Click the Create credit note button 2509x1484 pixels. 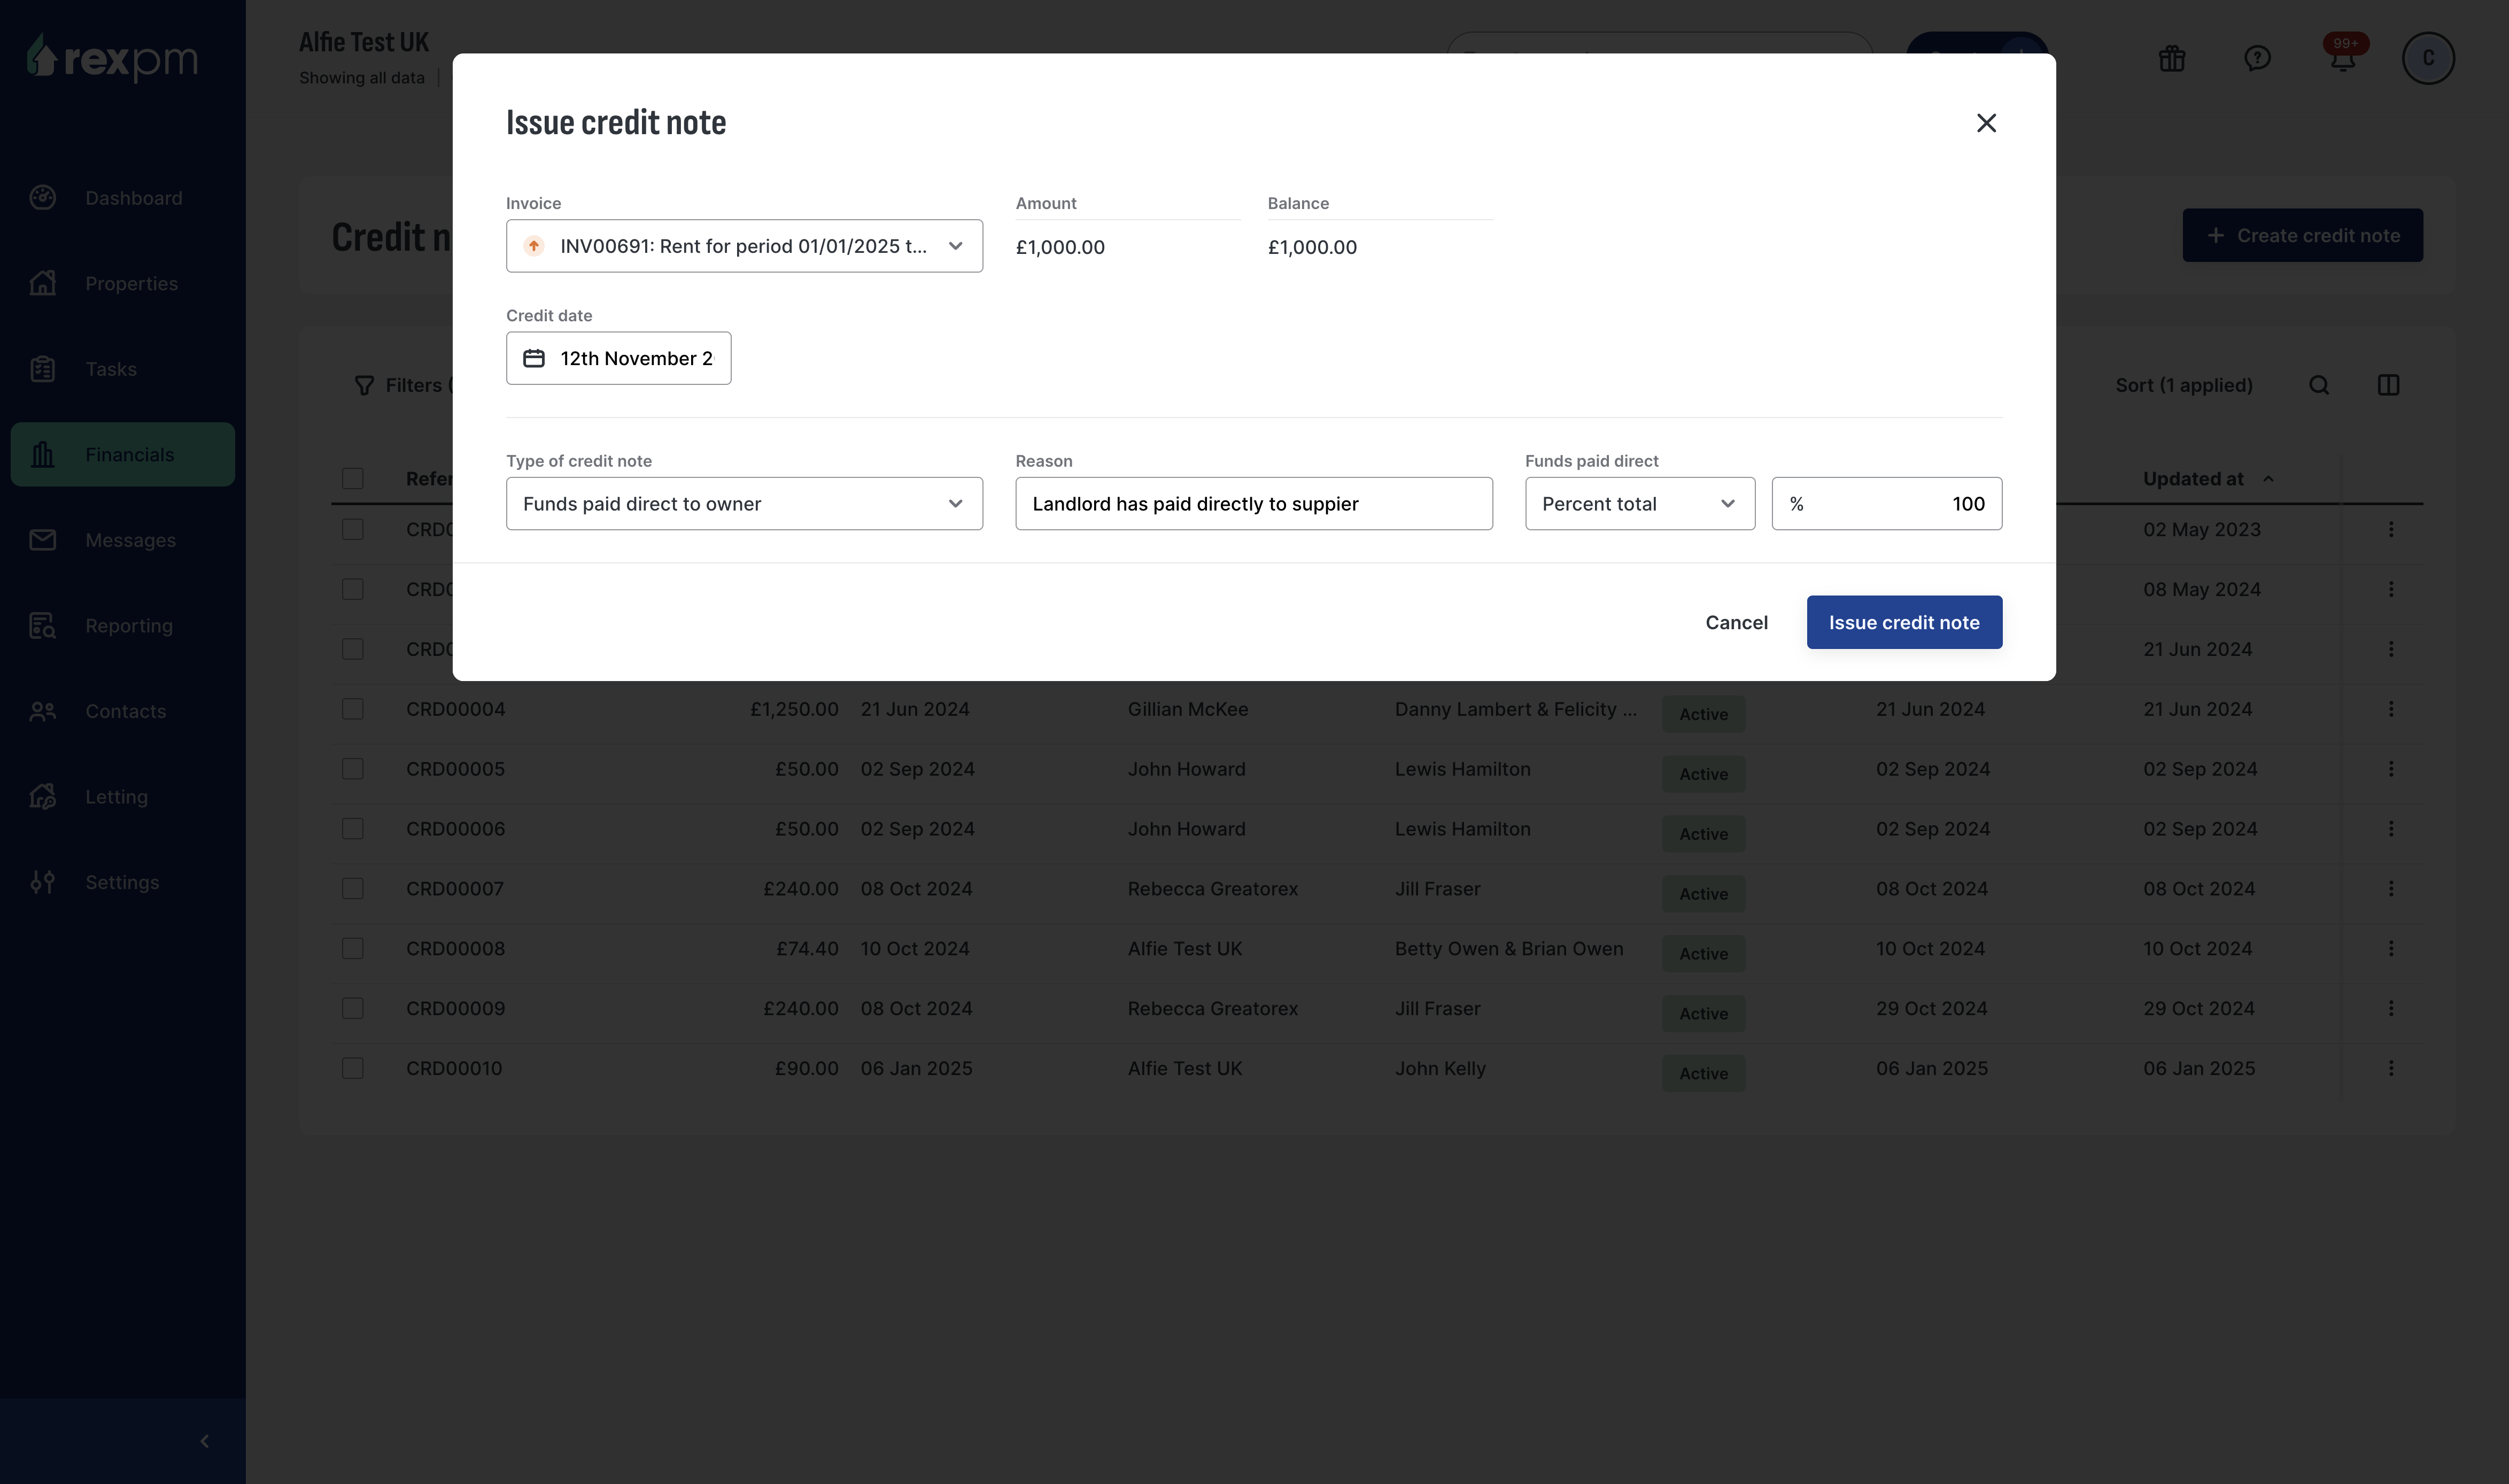[2302, 236]
